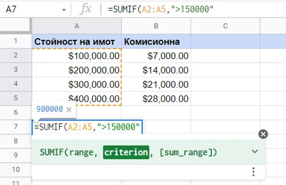Select row 3 header
This screenshot has width=286, height=185.
click(x=16, y=70)
